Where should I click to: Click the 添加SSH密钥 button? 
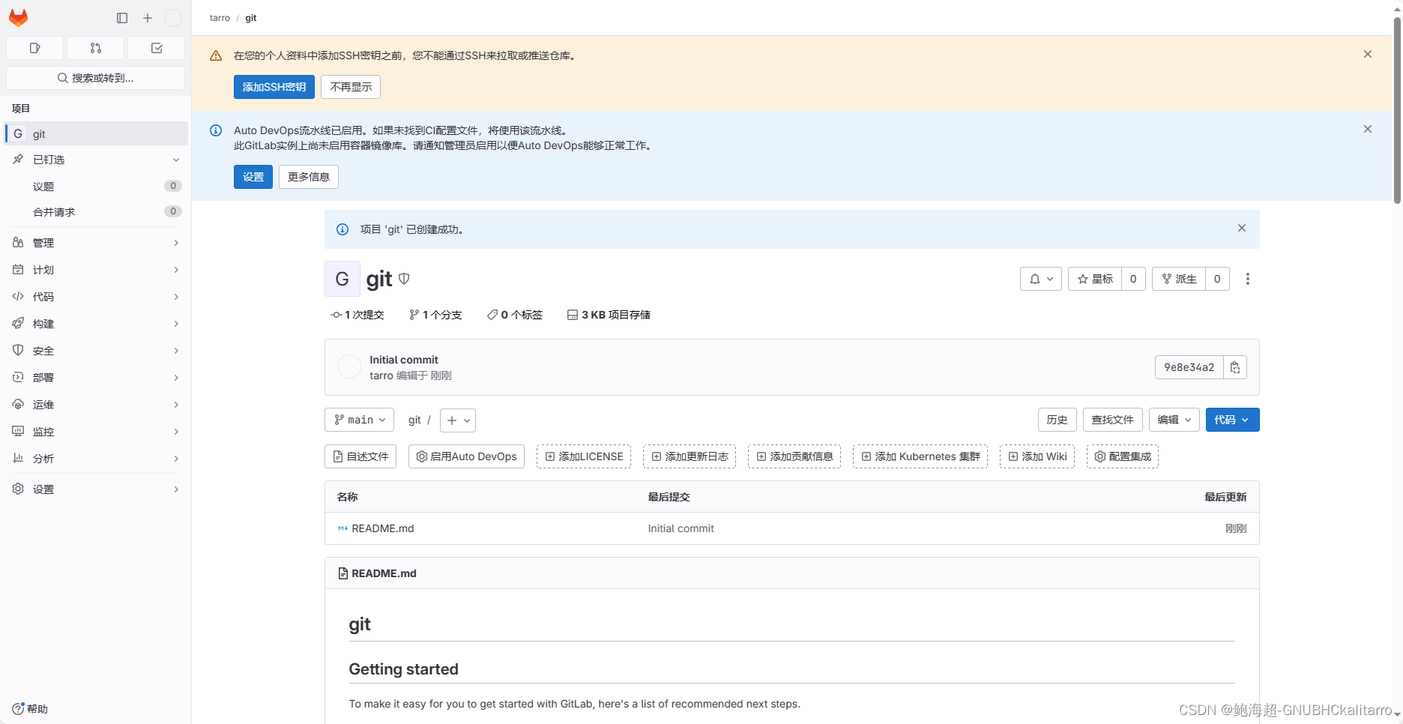(x=274, y=87)
